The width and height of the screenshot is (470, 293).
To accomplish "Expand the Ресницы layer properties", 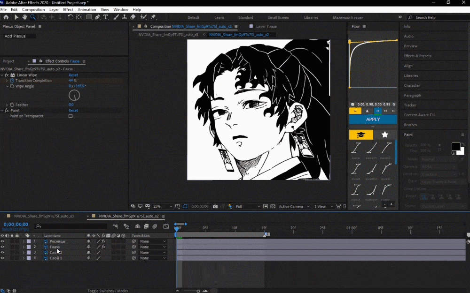I will [23, 241].
